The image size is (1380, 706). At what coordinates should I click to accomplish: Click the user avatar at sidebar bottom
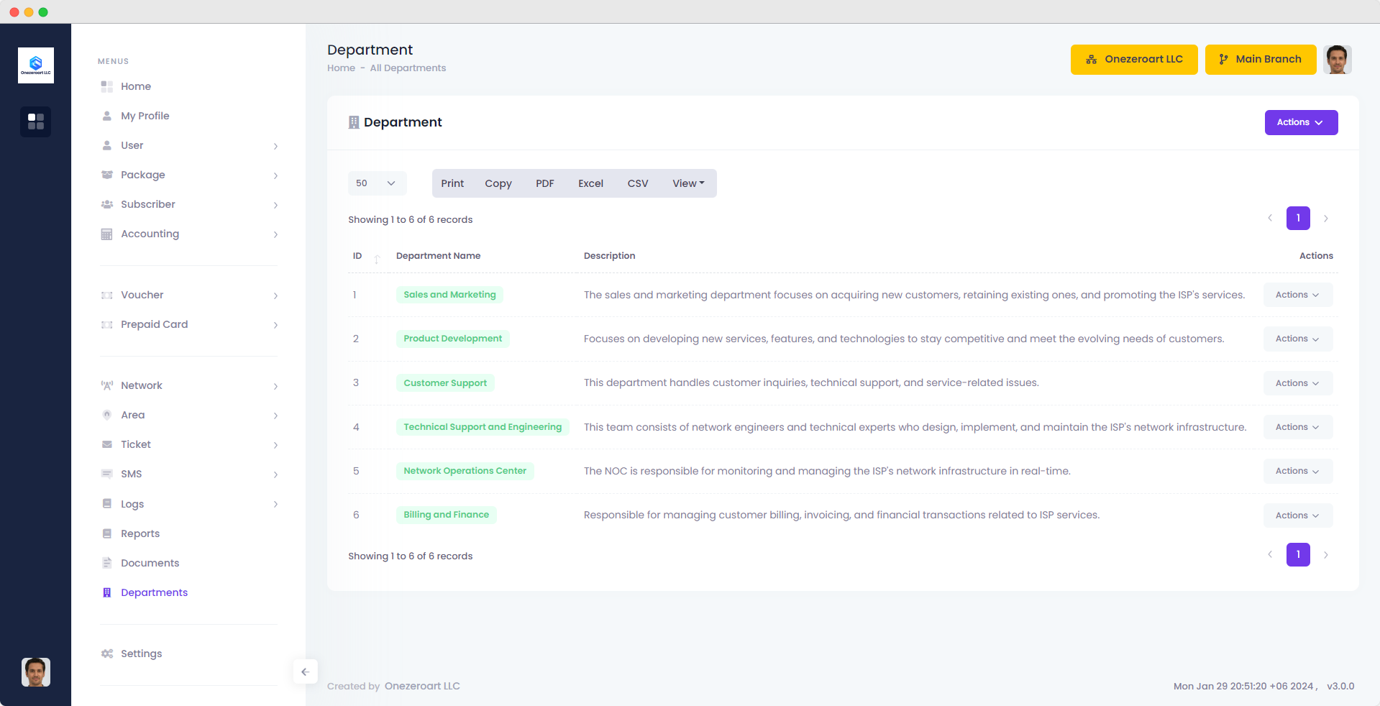(36, 672)
